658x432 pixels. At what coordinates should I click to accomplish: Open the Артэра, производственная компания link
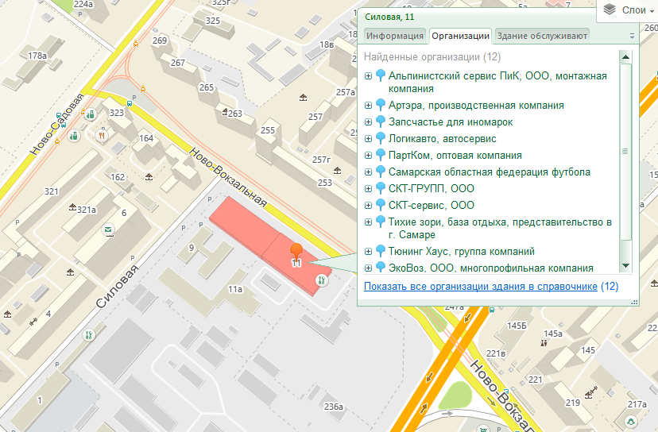(x=476, y=106)
